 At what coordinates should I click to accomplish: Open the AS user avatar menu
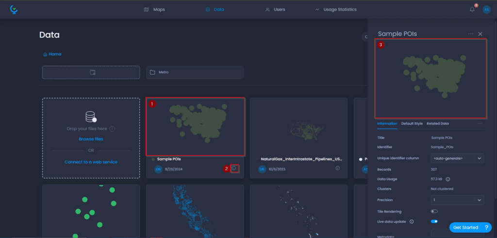[486, 10]
